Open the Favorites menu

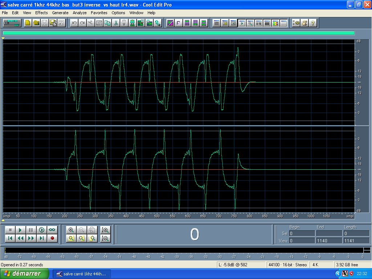[99, 13]
